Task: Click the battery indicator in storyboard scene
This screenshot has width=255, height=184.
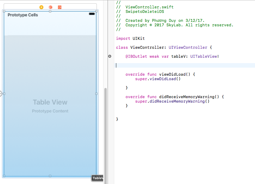Action: coord(92,14)
